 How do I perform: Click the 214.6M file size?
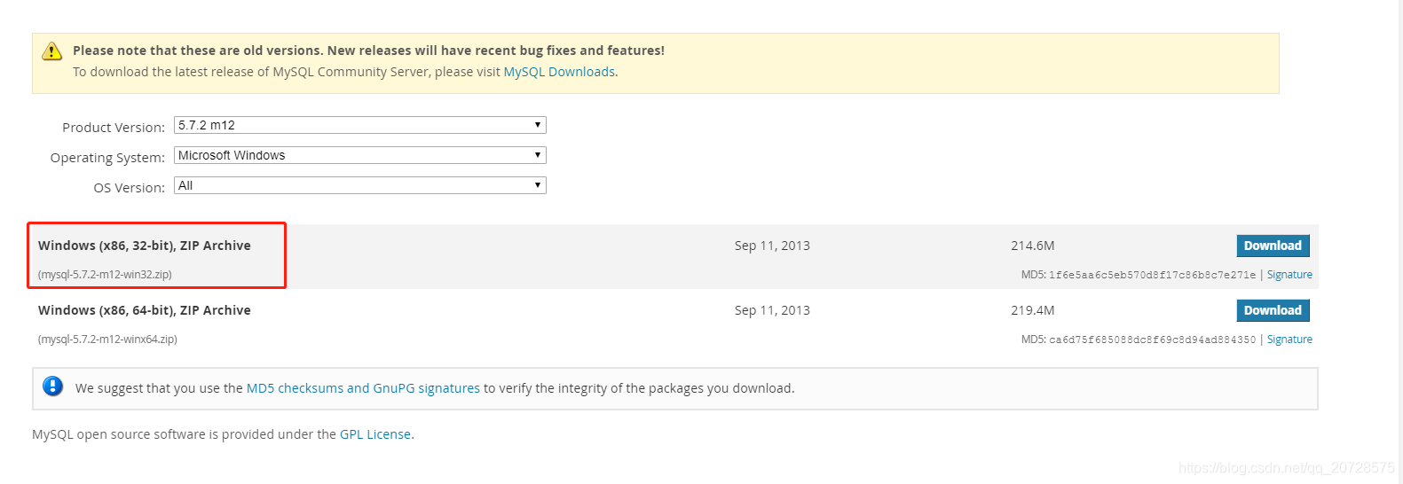pyautogui.click(x=1033, y=246)
